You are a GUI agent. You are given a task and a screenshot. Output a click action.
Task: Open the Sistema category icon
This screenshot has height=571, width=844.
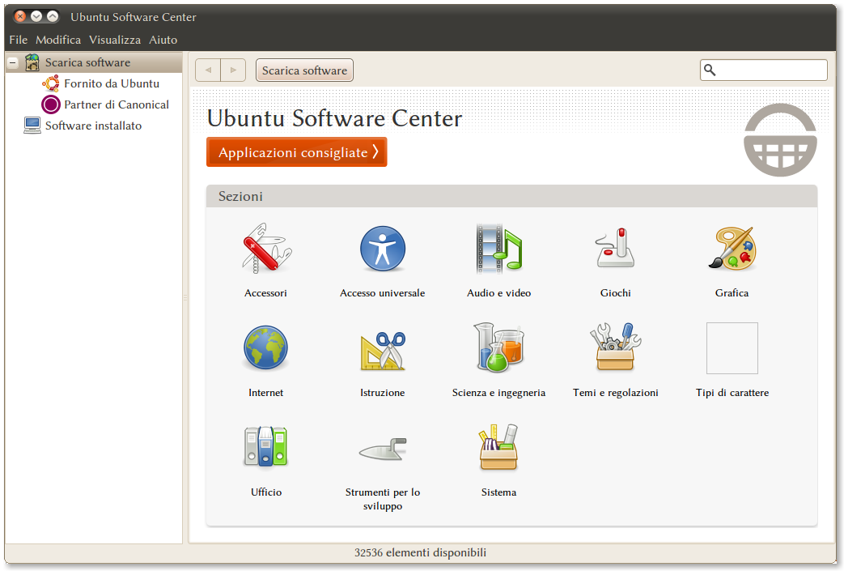pos(498,447)
